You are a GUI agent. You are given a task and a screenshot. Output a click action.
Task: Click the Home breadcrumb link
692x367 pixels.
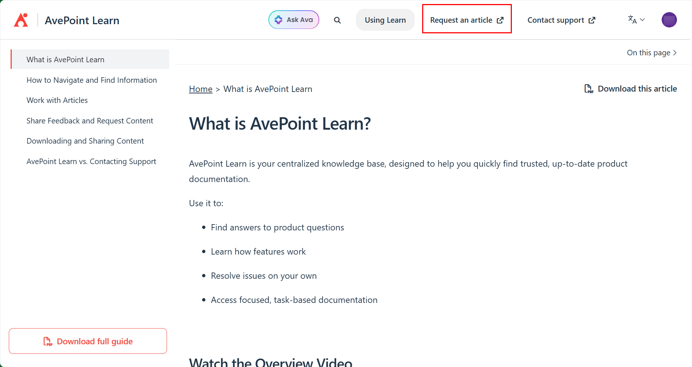pos(201,89)
